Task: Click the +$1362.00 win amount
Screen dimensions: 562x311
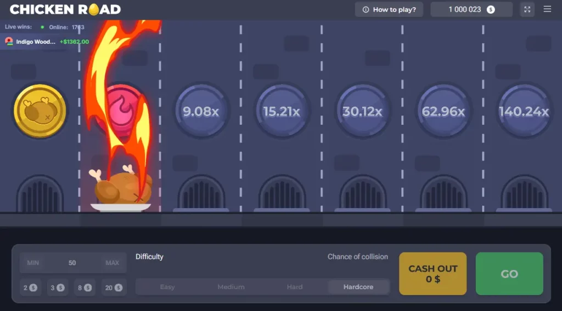Action: 74,42
